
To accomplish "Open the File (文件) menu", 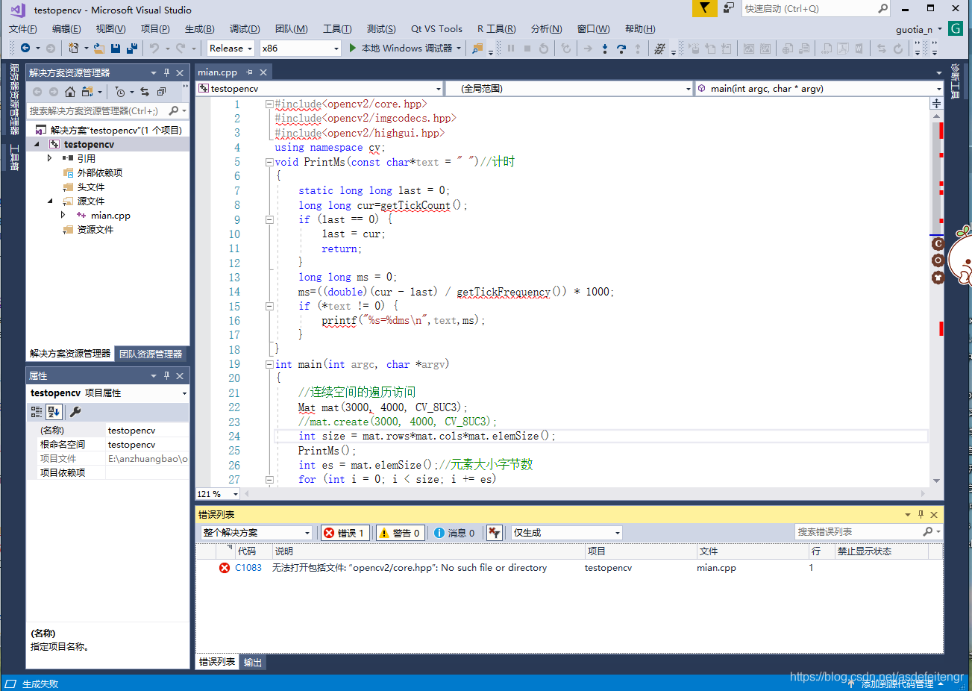I will [x=22, y=29].
